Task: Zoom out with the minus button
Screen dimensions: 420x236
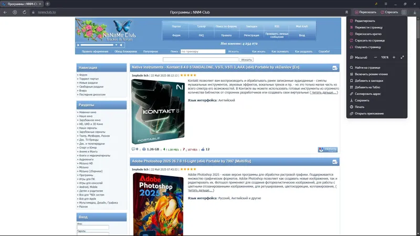Action: click(x=375, y=57)
